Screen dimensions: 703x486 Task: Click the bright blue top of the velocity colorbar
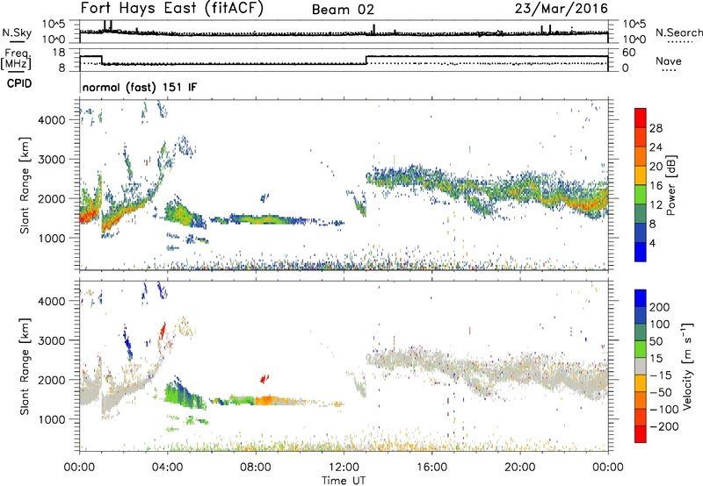[x=641, y=298]
